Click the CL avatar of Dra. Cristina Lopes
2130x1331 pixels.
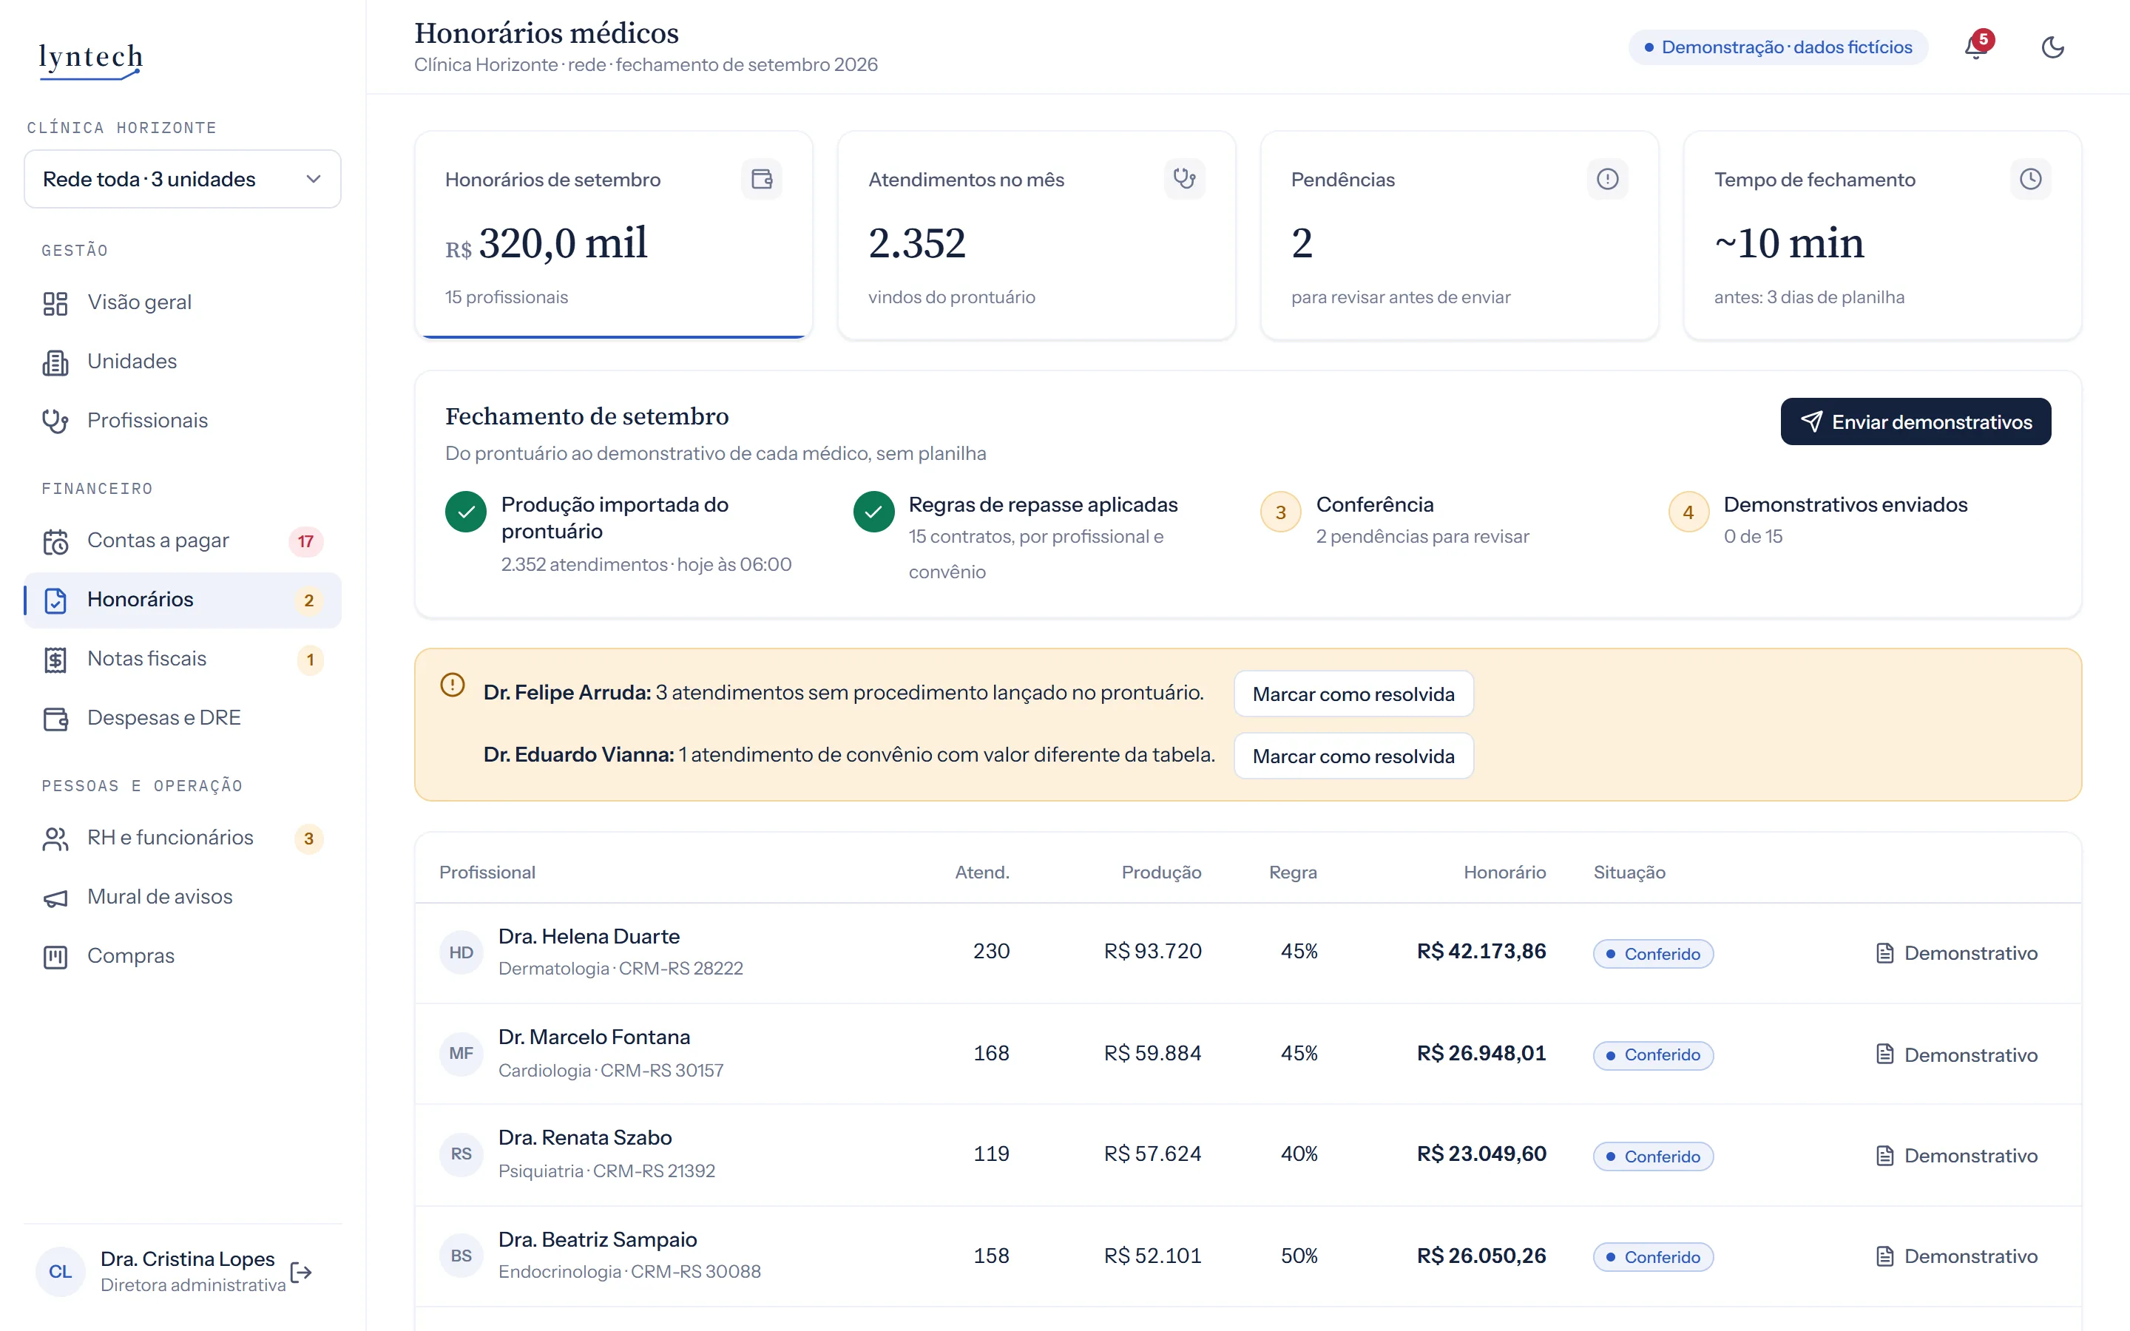[60, 1272]
